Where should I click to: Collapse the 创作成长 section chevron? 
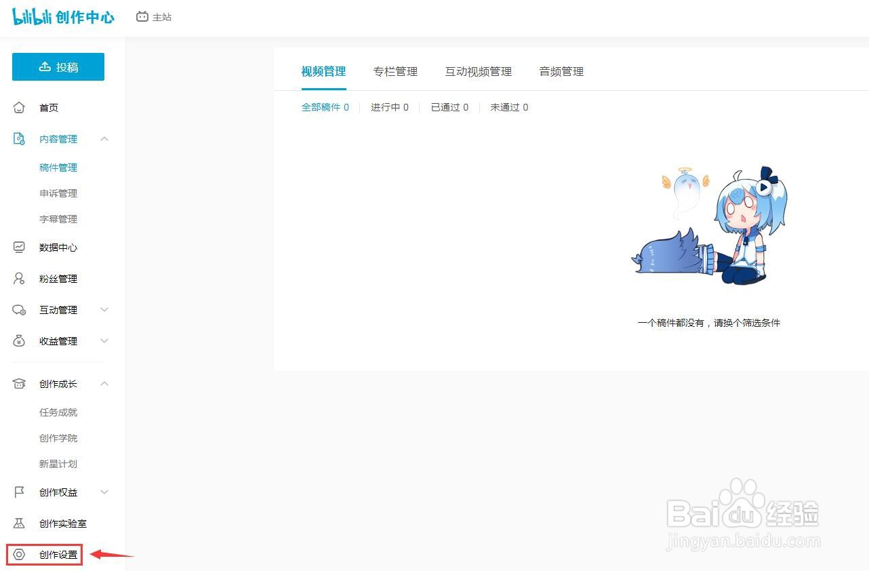coord(104,384)
